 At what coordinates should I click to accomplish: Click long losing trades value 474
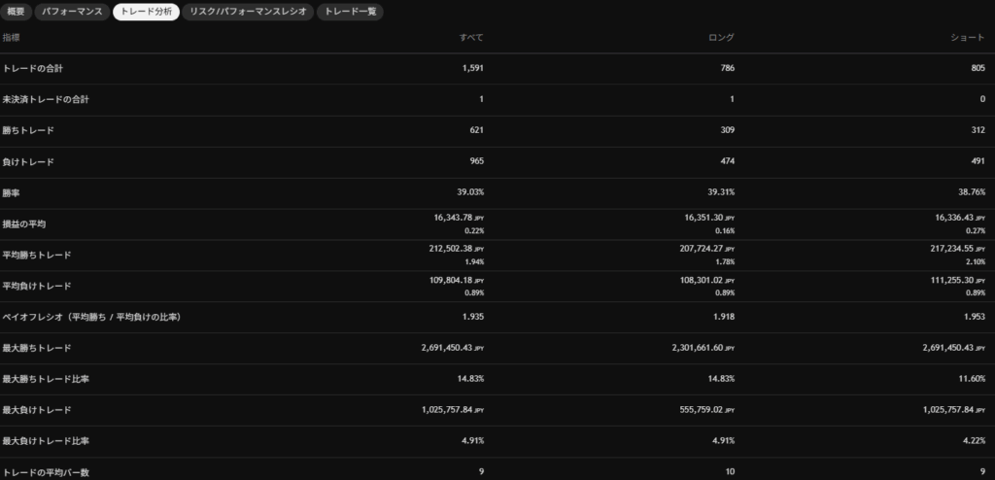coord(728,161)
